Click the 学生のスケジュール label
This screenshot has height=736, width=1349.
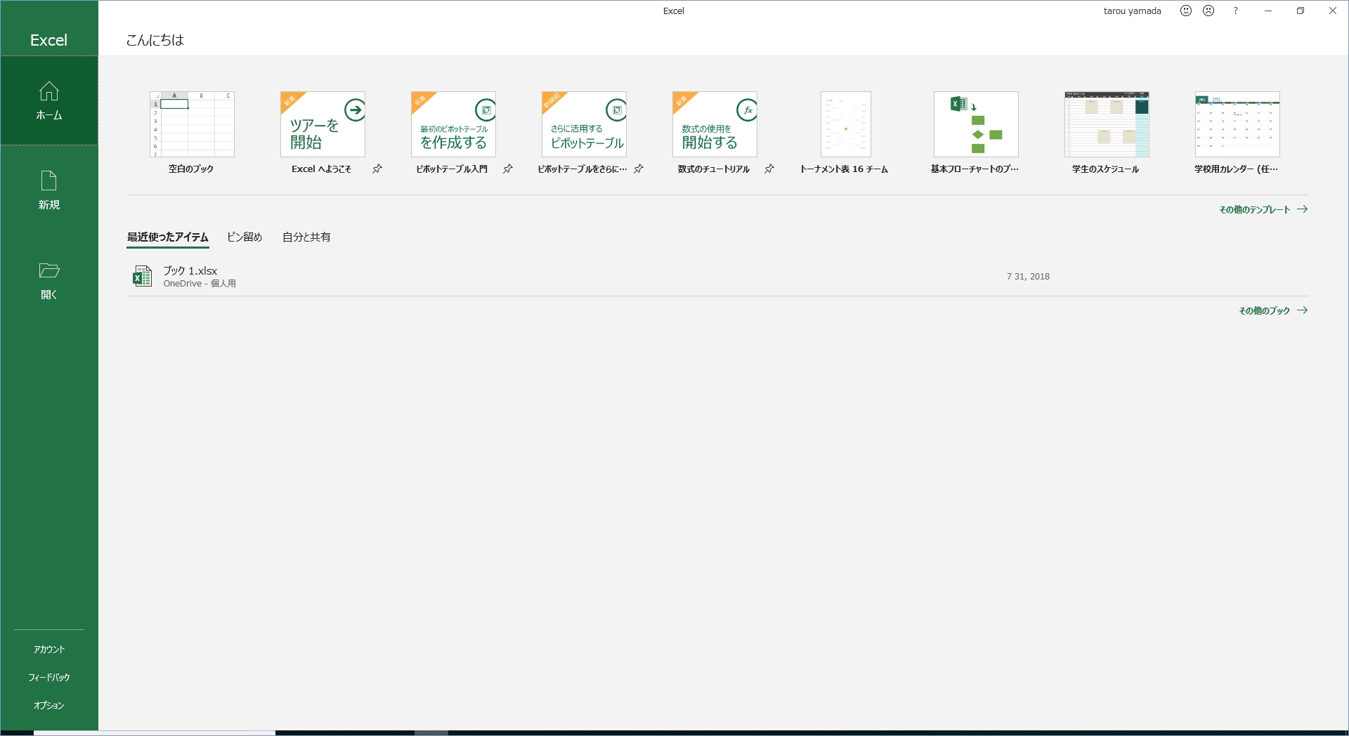(1106, 169)
